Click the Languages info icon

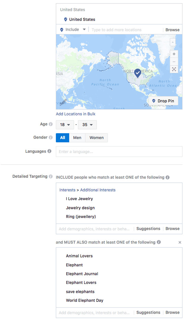pos(49,151)
